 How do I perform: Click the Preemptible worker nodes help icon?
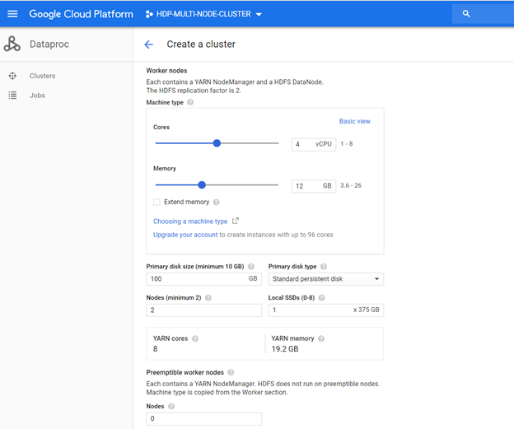click(x=231, y=372)
